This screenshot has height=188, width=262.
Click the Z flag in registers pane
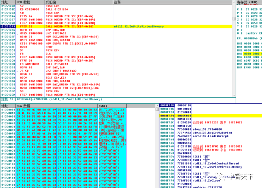240,20
